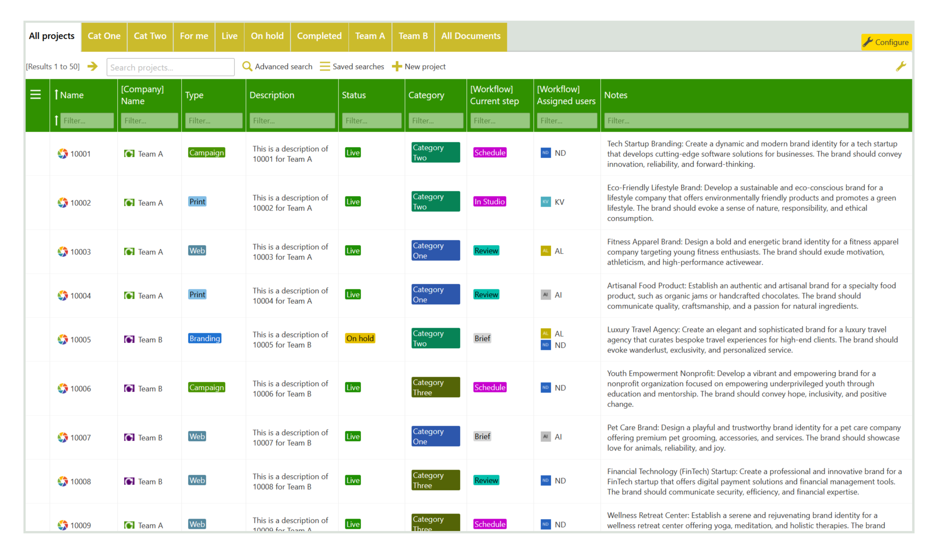Switch to the Cat Two tab
The height and width of the screenshot is (554, 938).
[x=150, y=36]
